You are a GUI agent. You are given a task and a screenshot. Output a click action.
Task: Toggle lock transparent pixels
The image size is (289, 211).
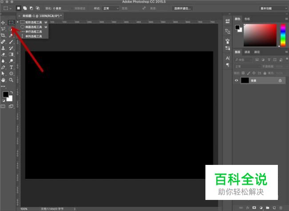click(243, 73)
